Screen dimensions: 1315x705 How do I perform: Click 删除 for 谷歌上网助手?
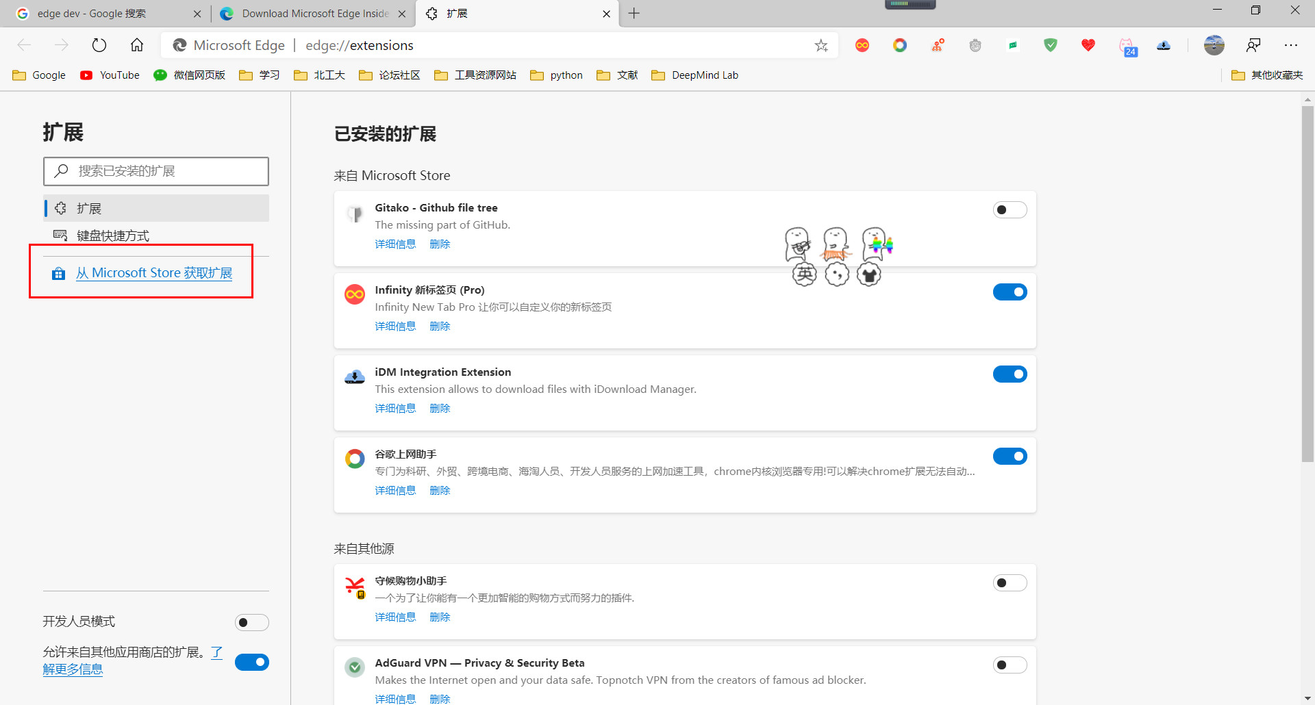click(440, 491)
